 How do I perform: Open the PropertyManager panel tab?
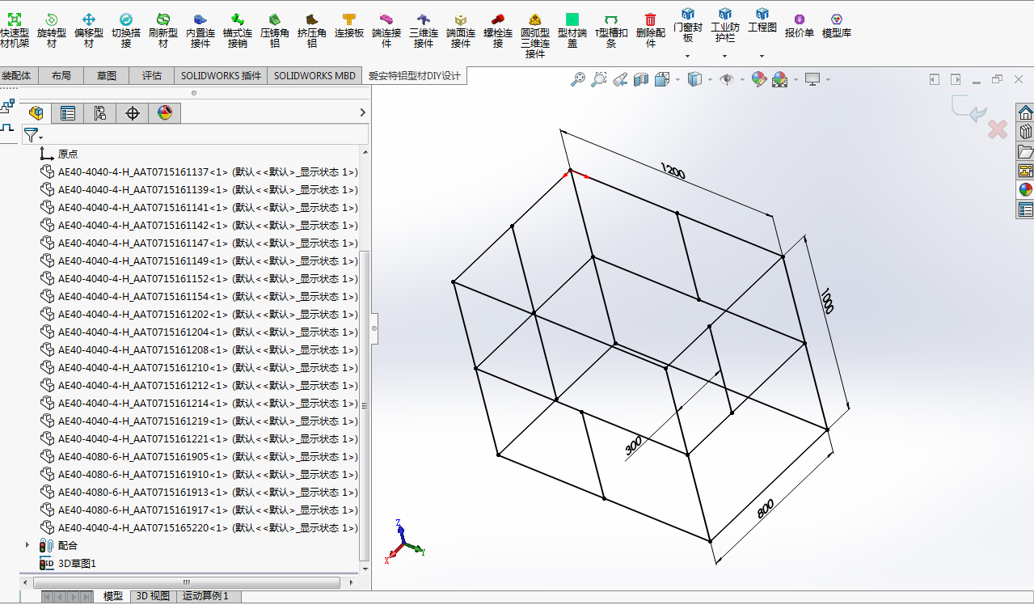click(x=68, y=113)
